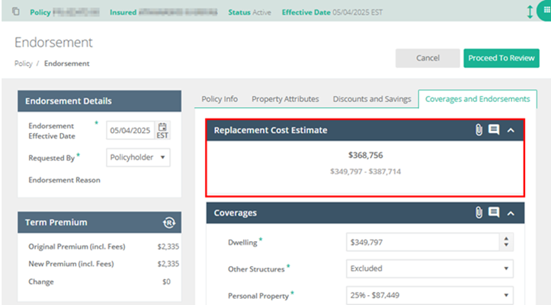
Task: Switch to the Property Attributes tab
Action: tap(285, 99)
